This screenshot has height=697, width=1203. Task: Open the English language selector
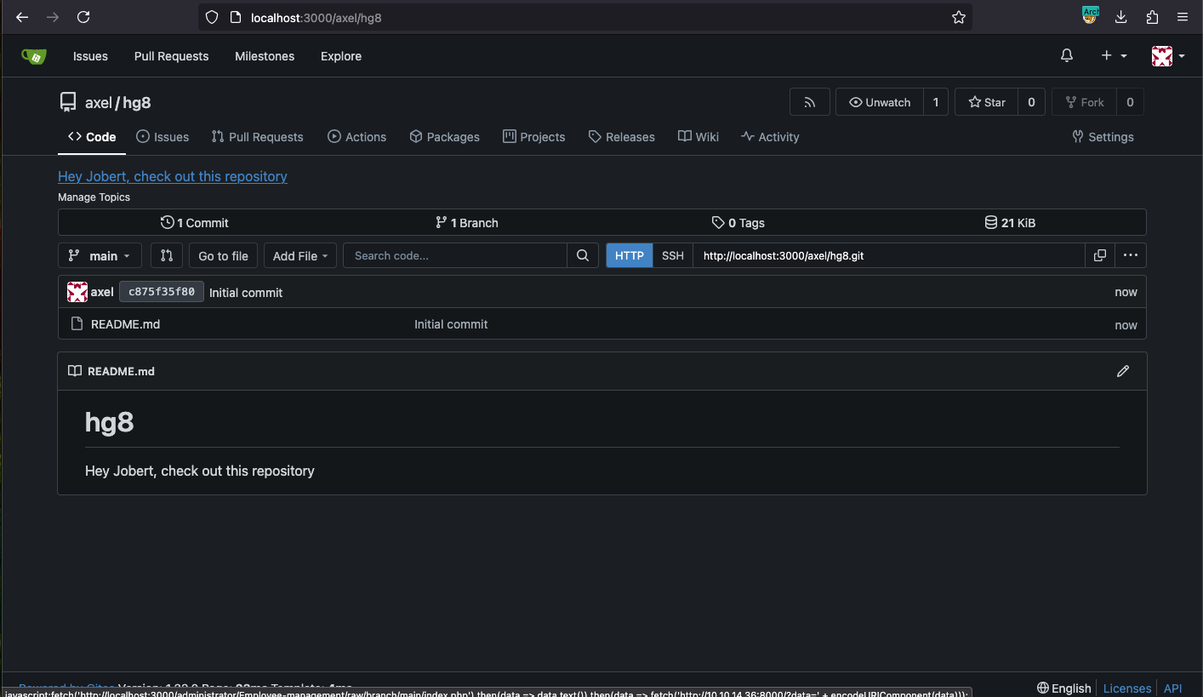tap(1063, 688)
